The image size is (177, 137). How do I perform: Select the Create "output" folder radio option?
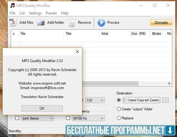coord(119,109)
